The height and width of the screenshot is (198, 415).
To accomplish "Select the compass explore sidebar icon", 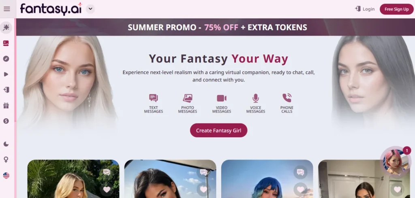I will tap(6, 59).
